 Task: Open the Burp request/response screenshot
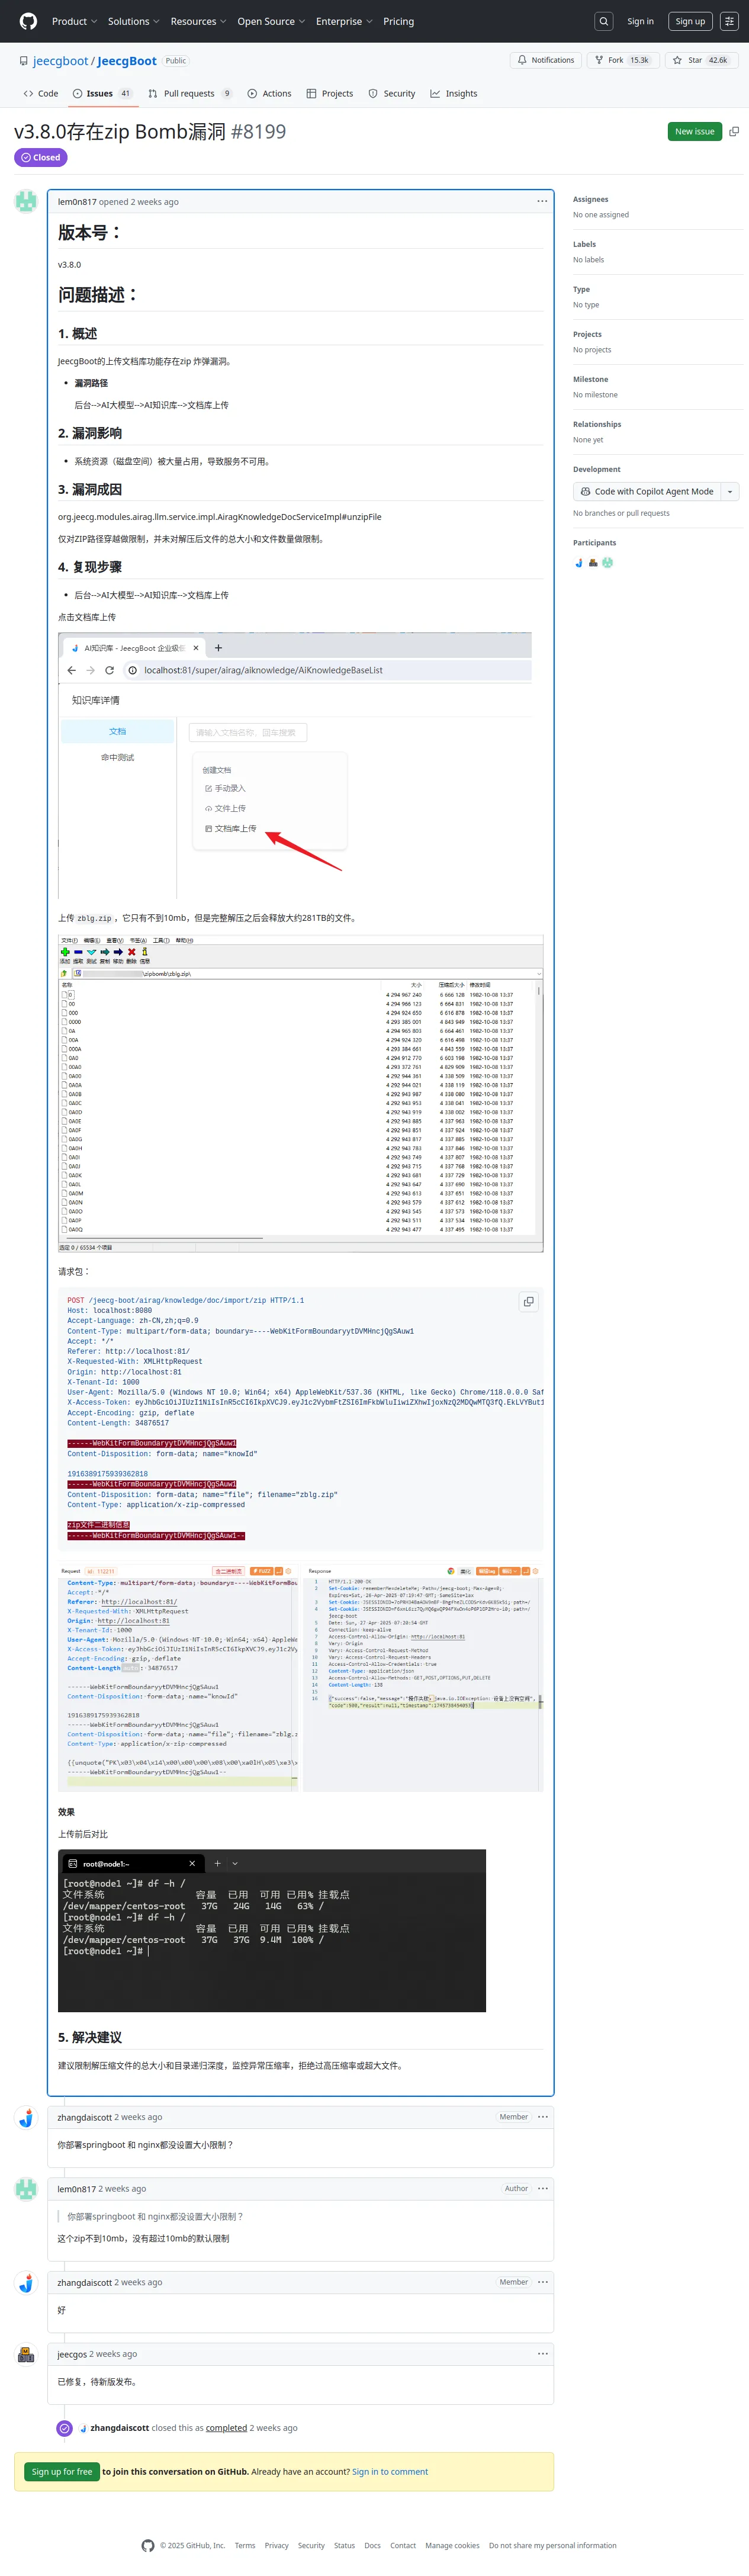click(301, 1678)
